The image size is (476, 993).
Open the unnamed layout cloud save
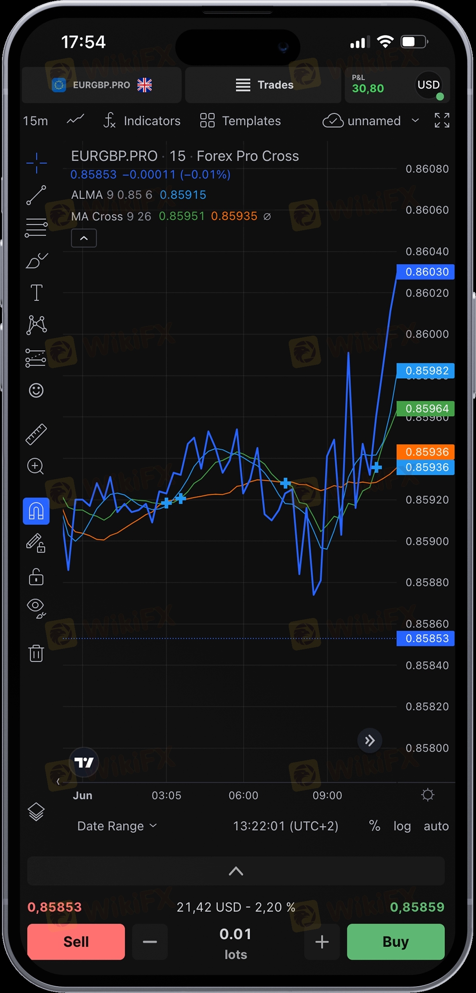(x=362, y=121)
